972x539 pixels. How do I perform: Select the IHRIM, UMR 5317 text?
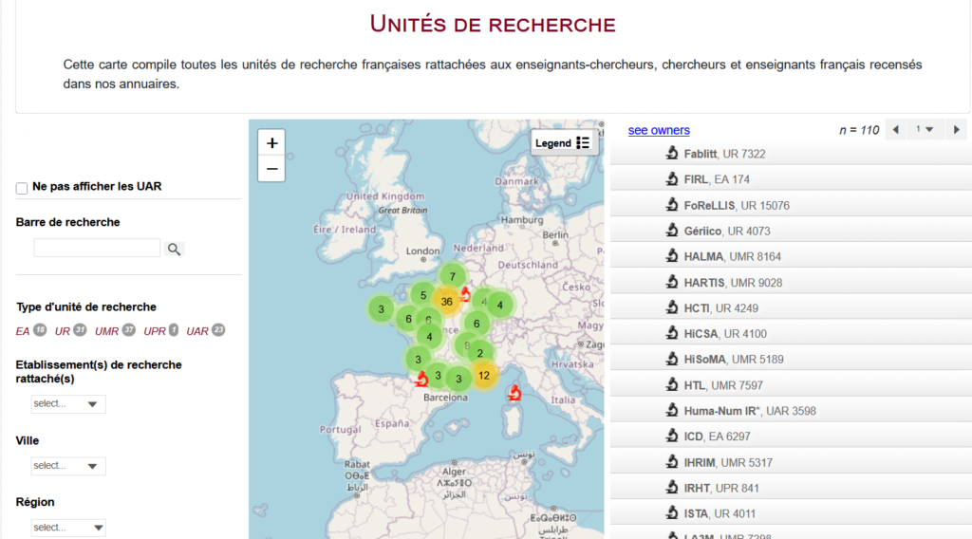[x=728, y=463]
